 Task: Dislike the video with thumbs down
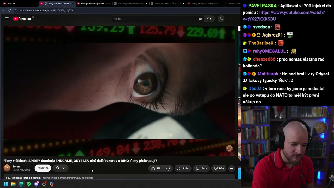(x=168, y=168)
